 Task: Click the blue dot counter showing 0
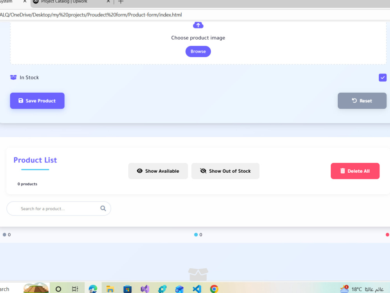tap(198, 235)
